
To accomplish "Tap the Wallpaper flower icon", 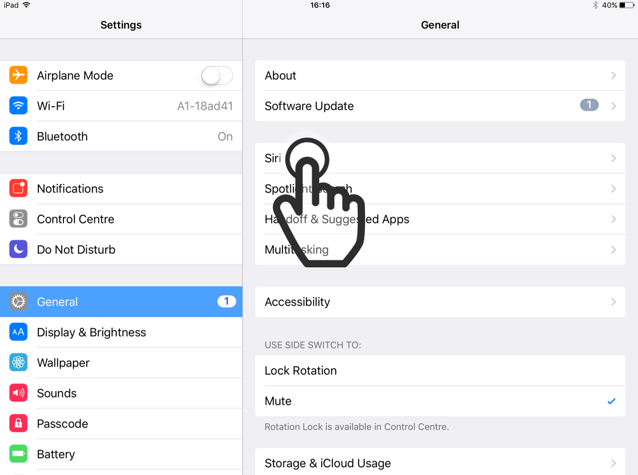I will click(18, 362).
